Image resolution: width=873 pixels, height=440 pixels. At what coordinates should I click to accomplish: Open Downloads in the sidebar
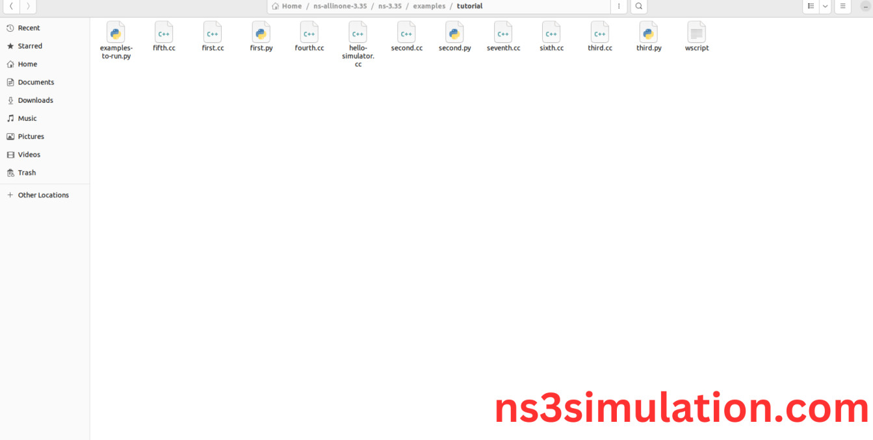35,101
